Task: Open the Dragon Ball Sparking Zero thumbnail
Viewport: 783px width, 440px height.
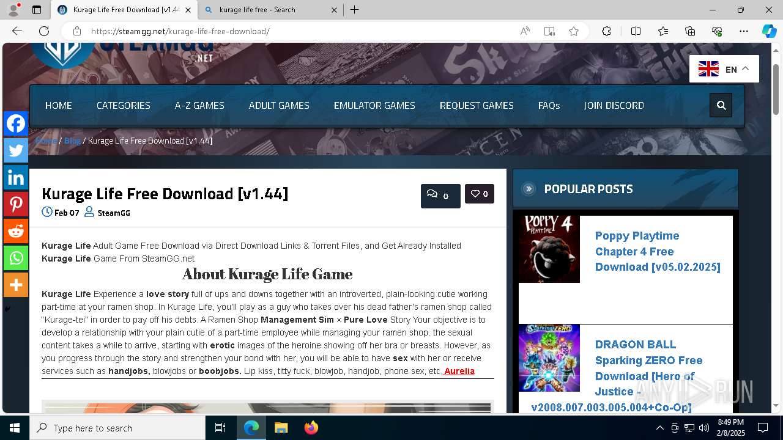Action: (x=549, y=358)
